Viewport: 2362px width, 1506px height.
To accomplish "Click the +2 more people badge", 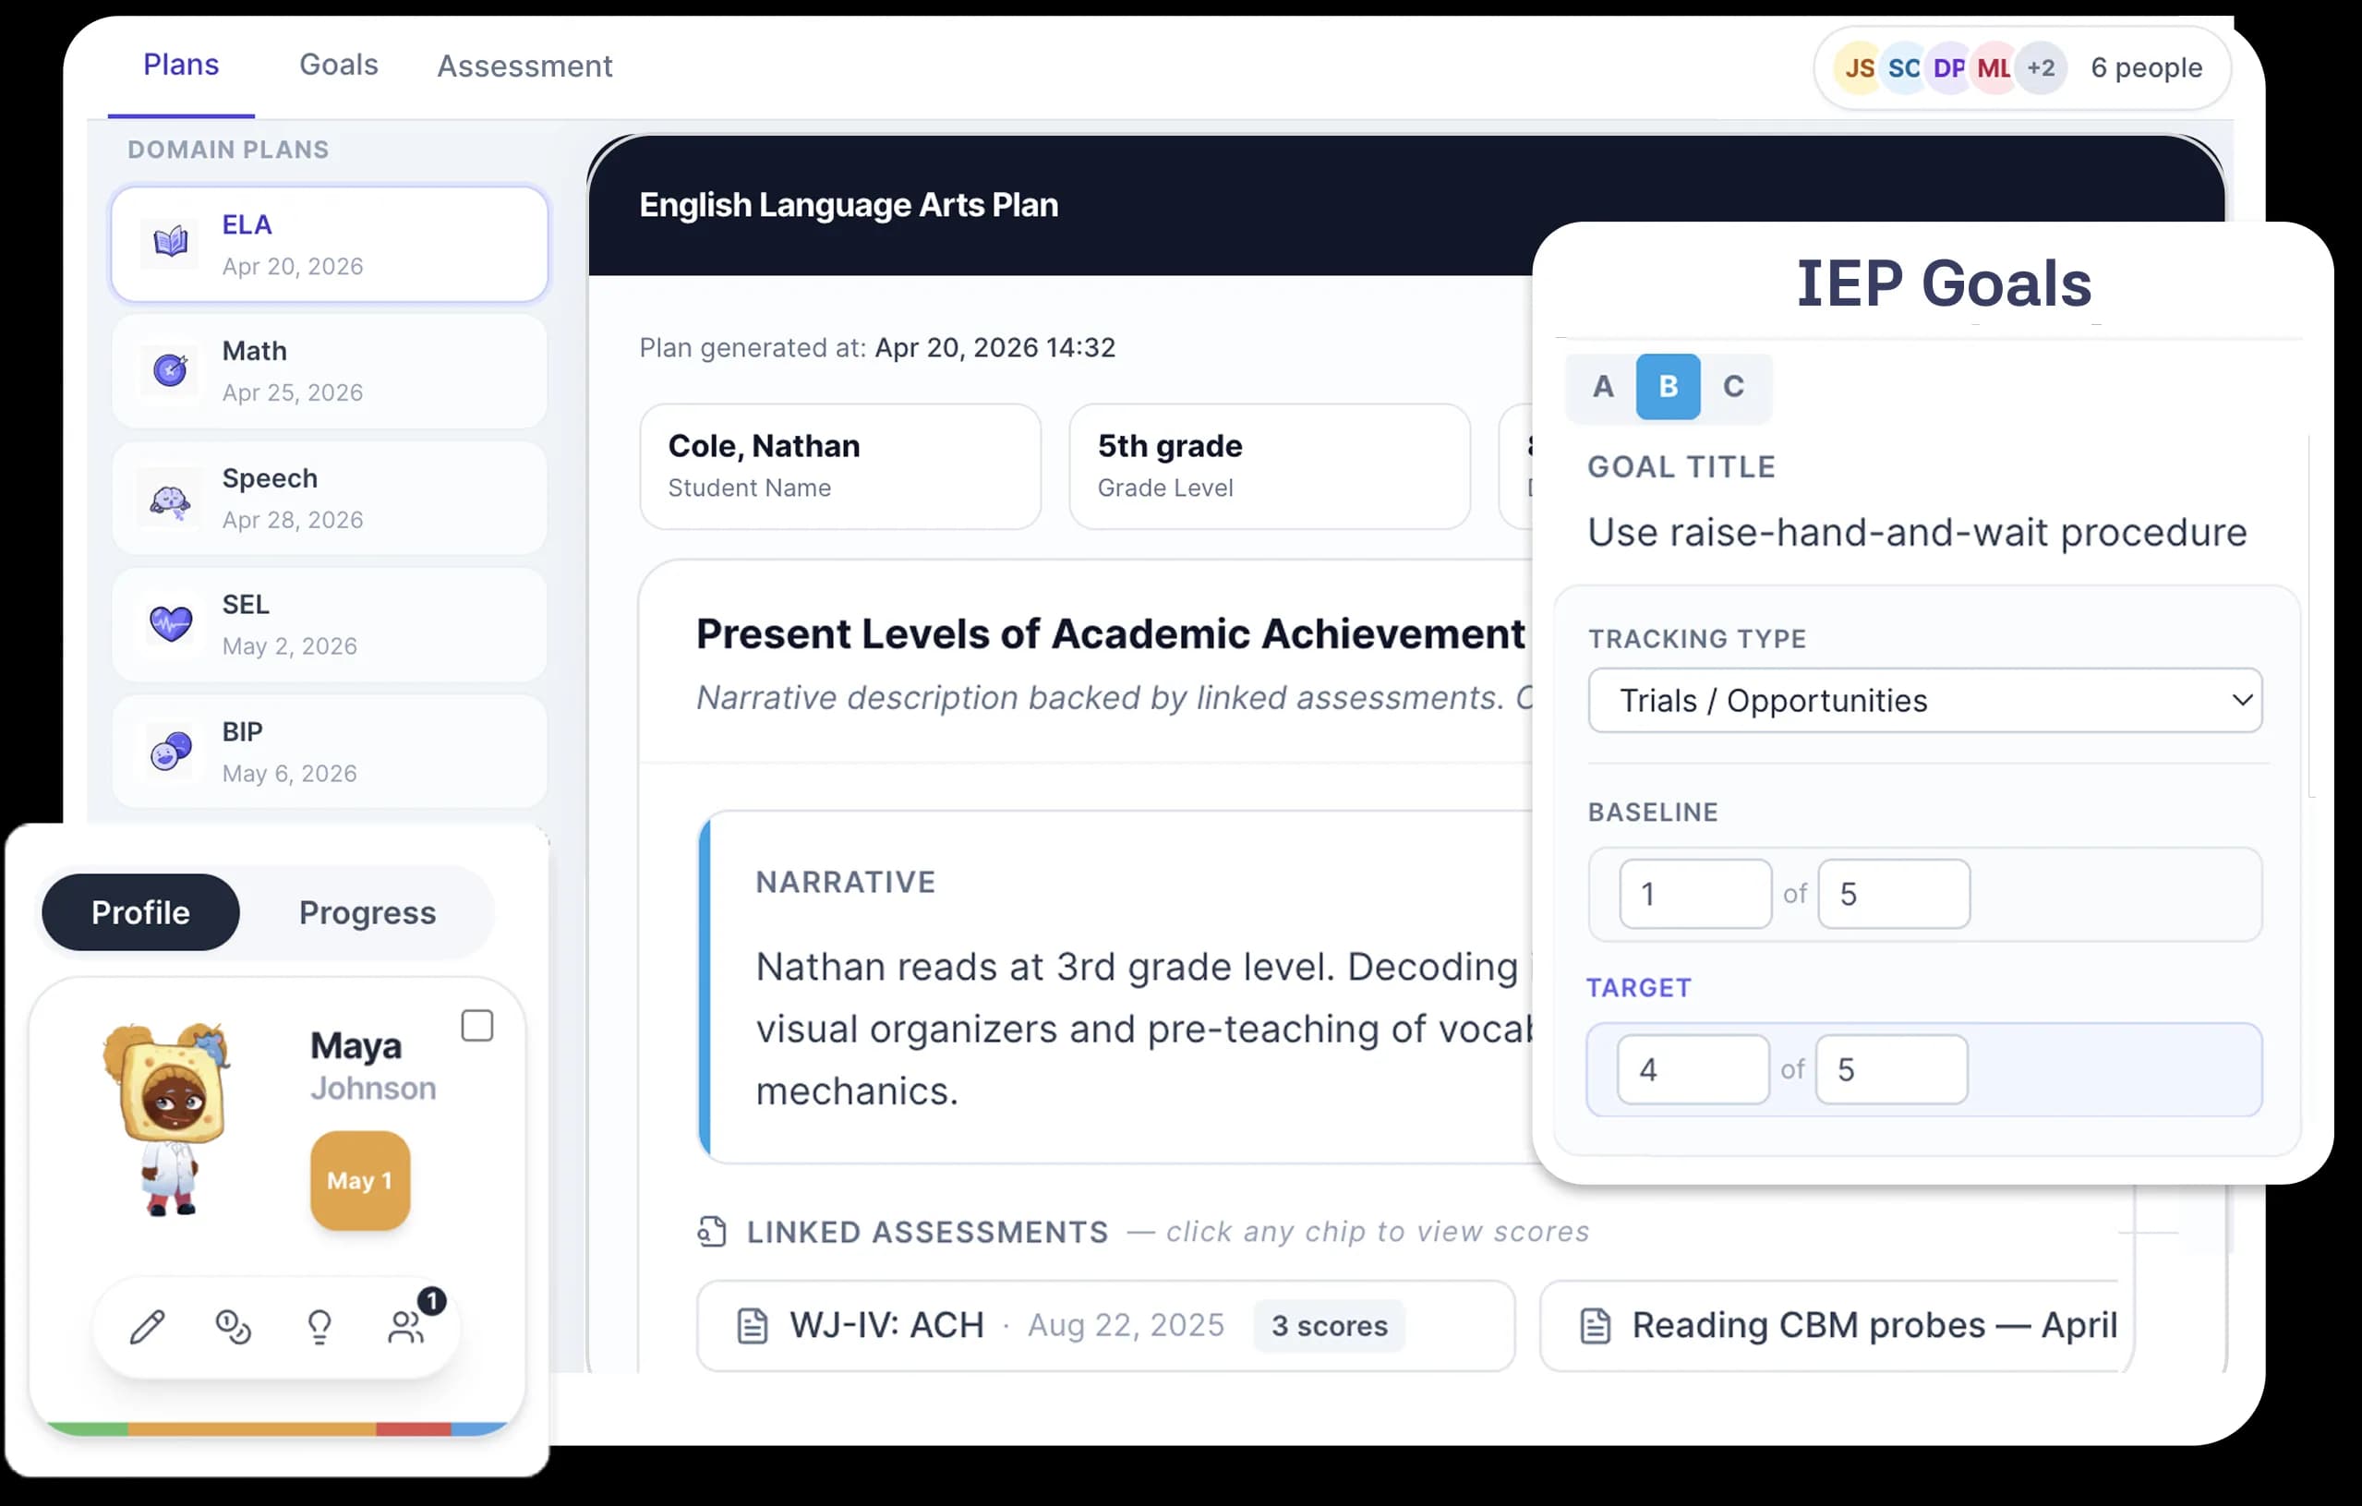I will pyautogui.click(x=2042, y=67).
